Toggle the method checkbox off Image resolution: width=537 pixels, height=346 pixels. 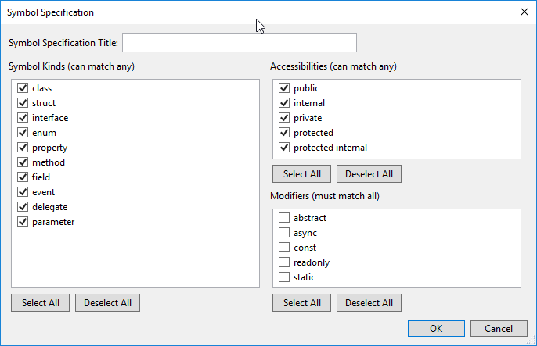(x=23, y=162)
